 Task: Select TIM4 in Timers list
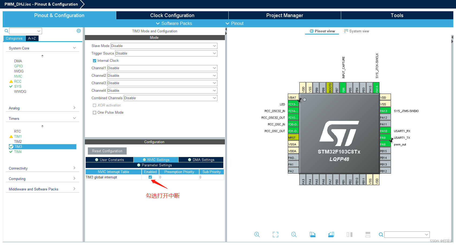(18, 152)
